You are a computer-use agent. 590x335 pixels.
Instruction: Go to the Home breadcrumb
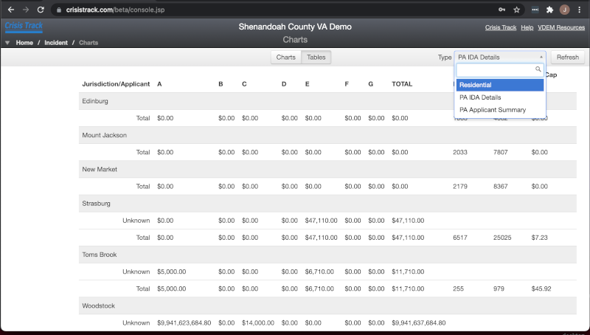point(24,43)
